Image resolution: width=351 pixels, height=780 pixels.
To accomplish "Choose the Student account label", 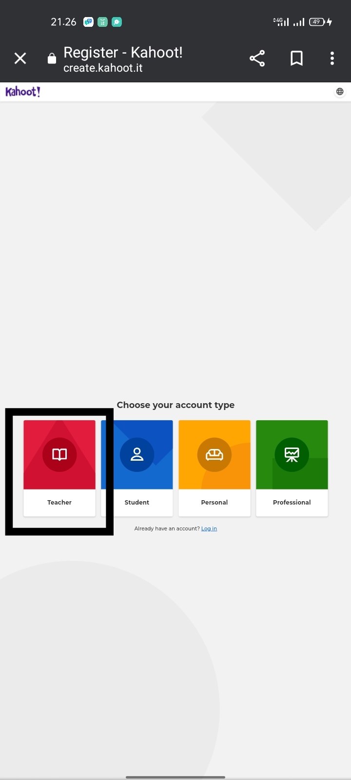I will [137, 502].
